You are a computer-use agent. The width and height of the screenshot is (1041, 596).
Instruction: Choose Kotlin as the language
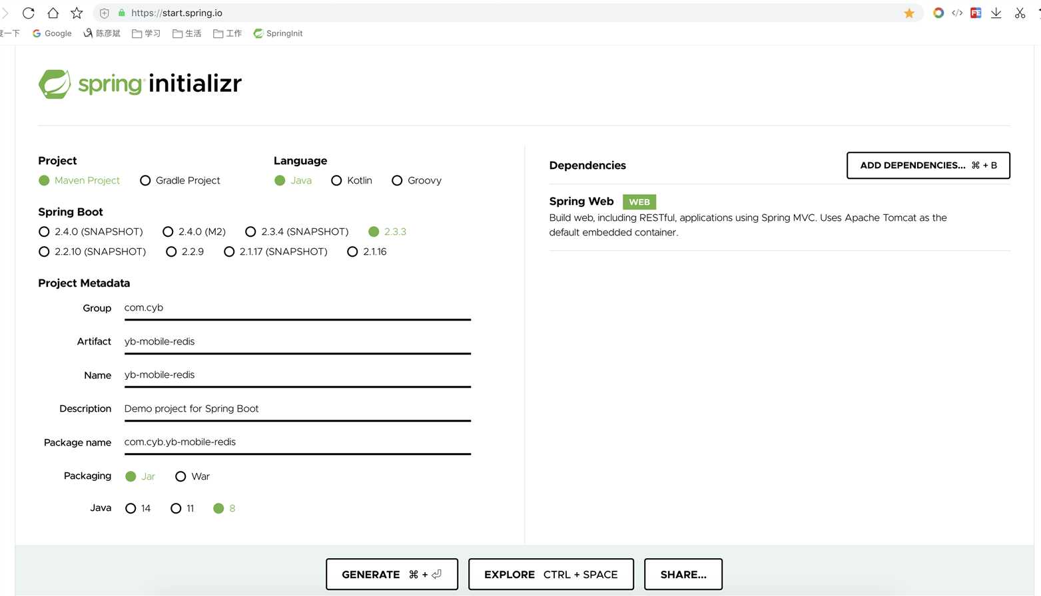click(352, 180)
